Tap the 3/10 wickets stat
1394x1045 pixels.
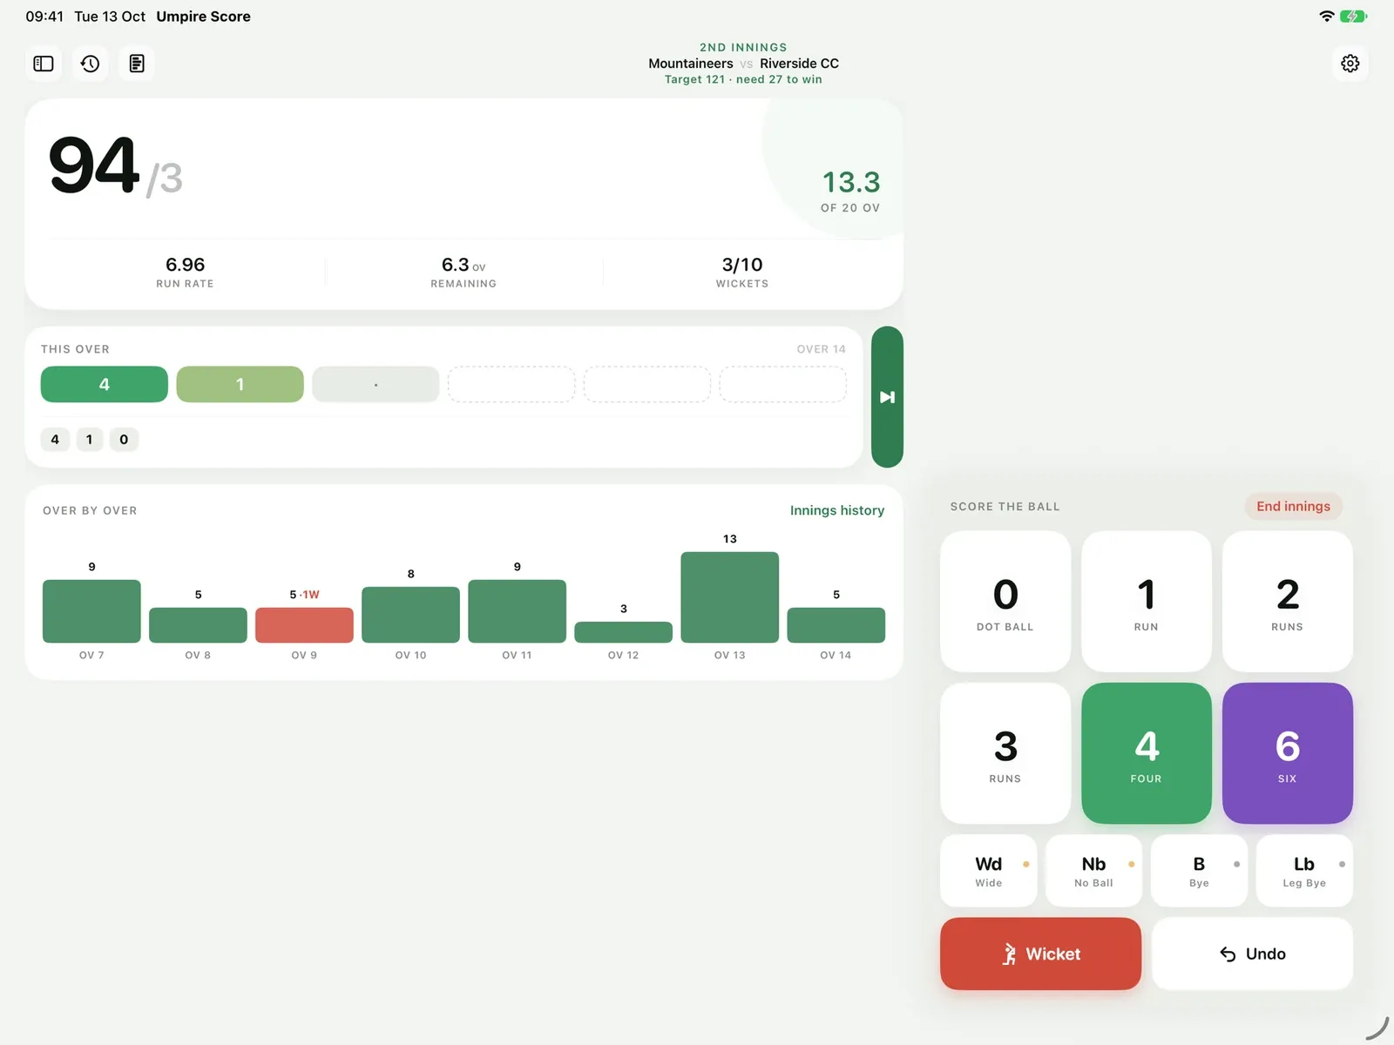742,272
